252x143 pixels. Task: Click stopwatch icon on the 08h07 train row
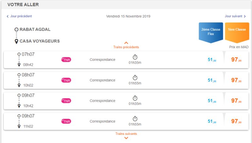pos(135,77)
